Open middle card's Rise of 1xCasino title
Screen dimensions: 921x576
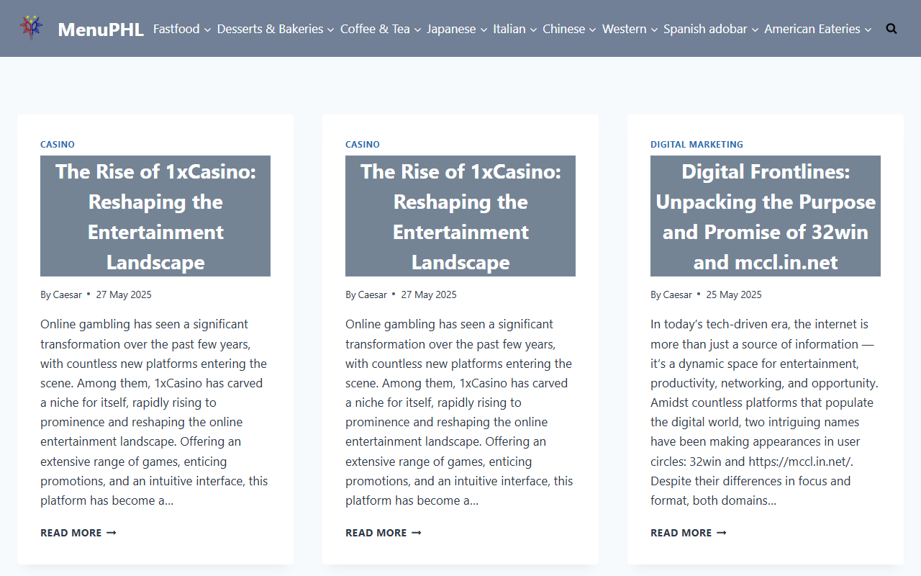click(460, 216)
